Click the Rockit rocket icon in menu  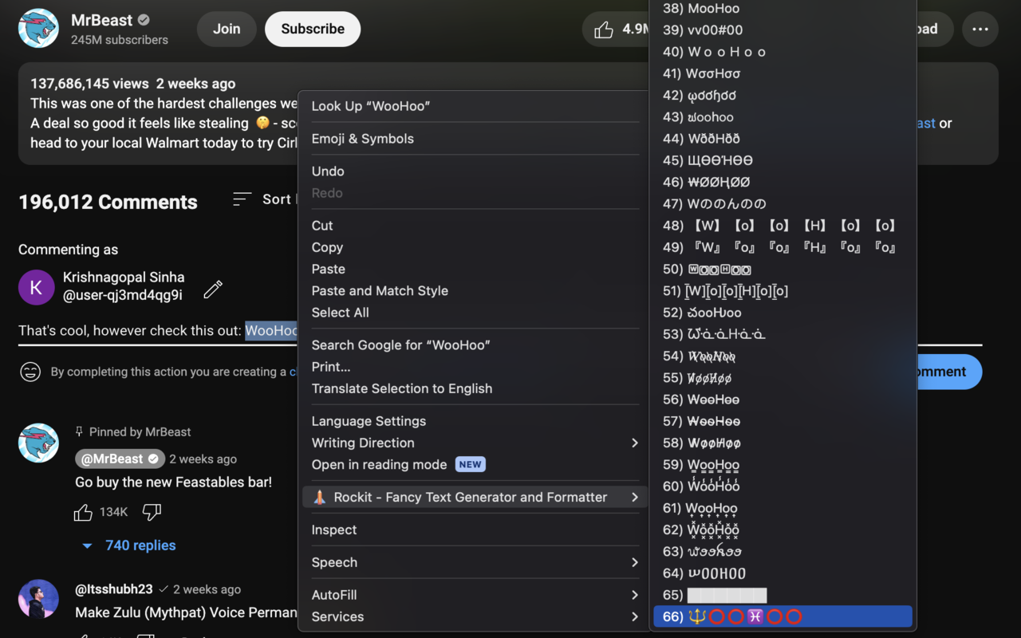[320, 497]
